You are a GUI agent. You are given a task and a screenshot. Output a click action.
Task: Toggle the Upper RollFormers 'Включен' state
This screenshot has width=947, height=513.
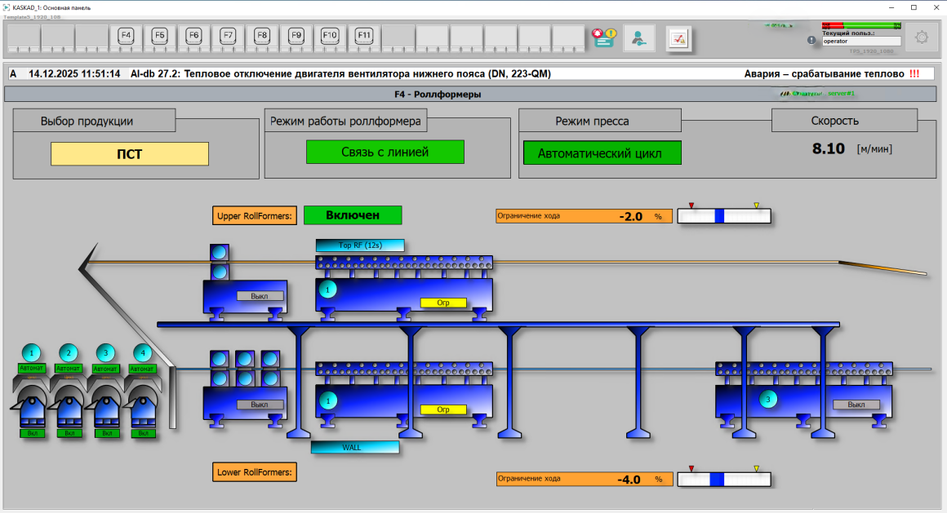click(353, 215)
